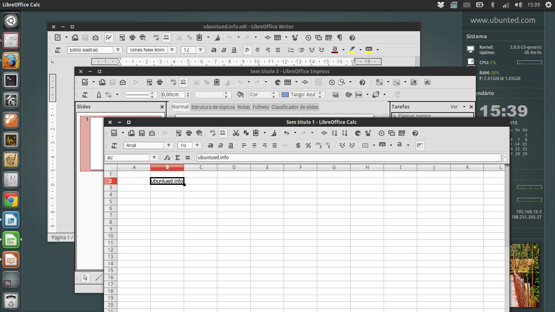
Task: Sort ascending in the Calc toolbar
Action: pyautogui.click(x=334, y=133)
